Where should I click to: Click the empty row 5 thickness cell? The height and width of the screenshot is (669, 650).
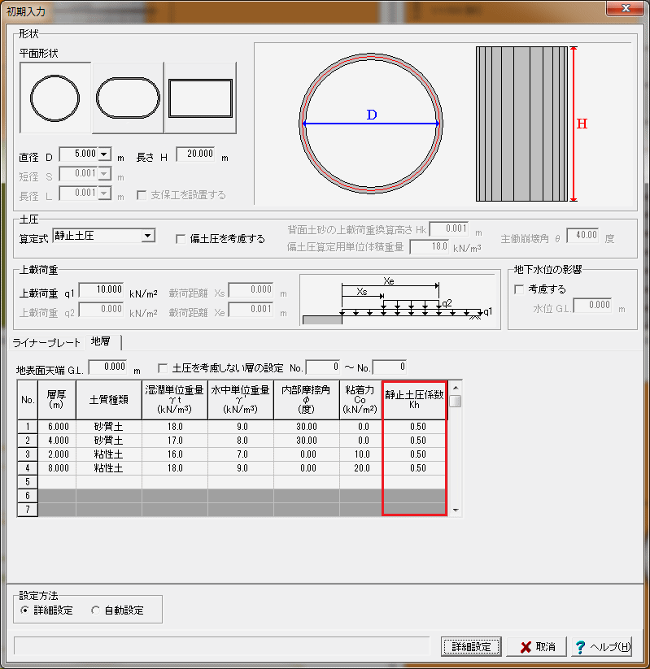click(57, 482)
